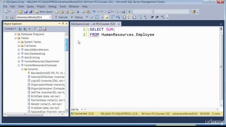Click the Cancel Executing Query stop icon

coord(87,17)
